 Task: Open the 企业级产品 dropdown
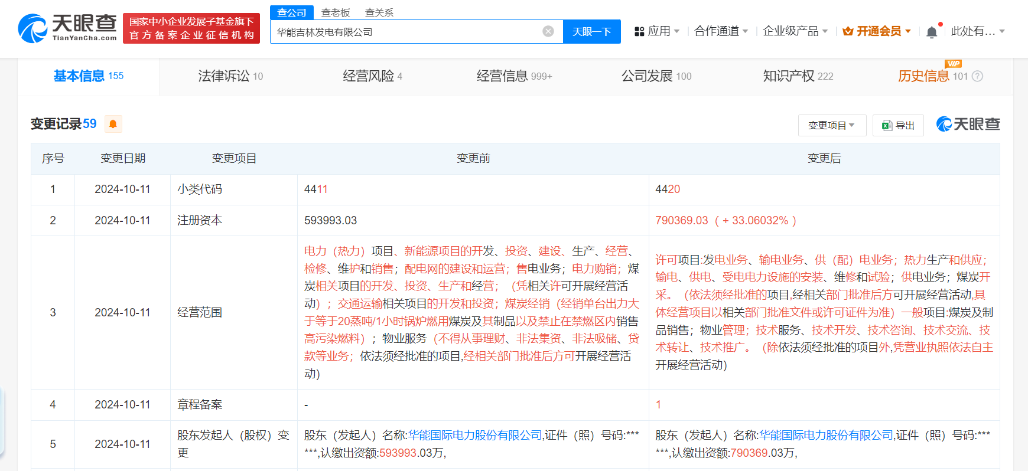point(795,31)
